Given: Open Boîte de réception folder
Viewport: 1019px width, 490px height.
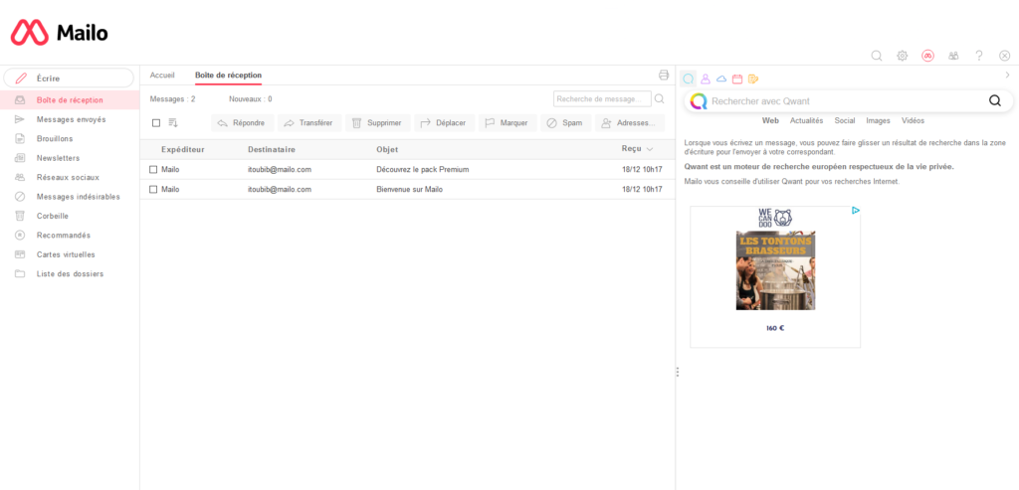Looking at the screenshot, I should (x=70, y=100).
